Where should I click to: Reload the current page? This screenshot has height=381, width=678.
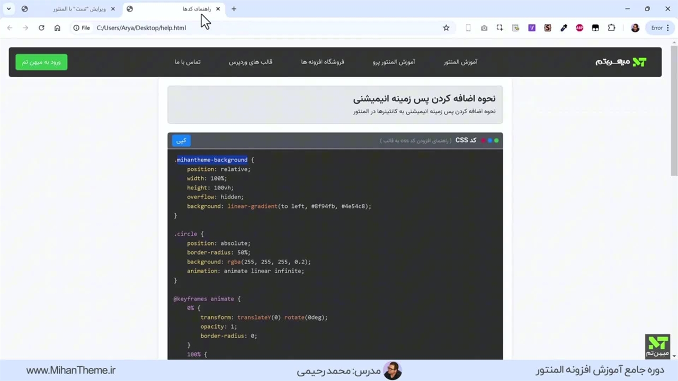point(41,28)
